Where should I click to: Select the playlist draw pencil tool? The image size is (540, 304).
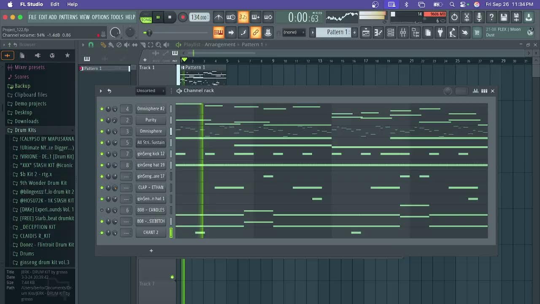point(103,45)
